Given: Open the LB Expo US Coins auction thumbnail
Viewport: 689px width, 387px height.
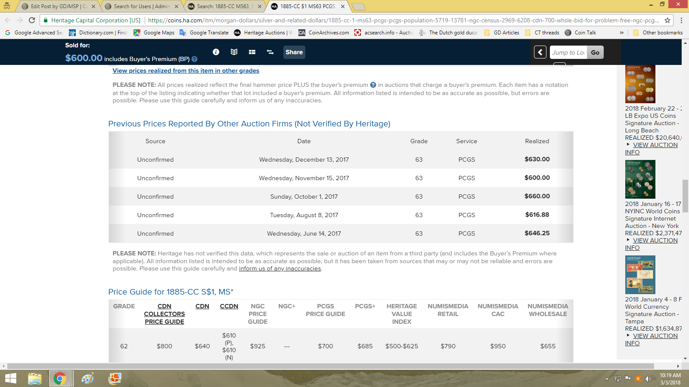Looking at the screenshot, I should [640, 84].
